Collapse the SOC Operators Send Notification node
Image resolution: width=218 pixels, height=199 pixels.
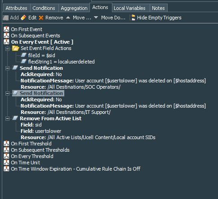click(7, 68)
